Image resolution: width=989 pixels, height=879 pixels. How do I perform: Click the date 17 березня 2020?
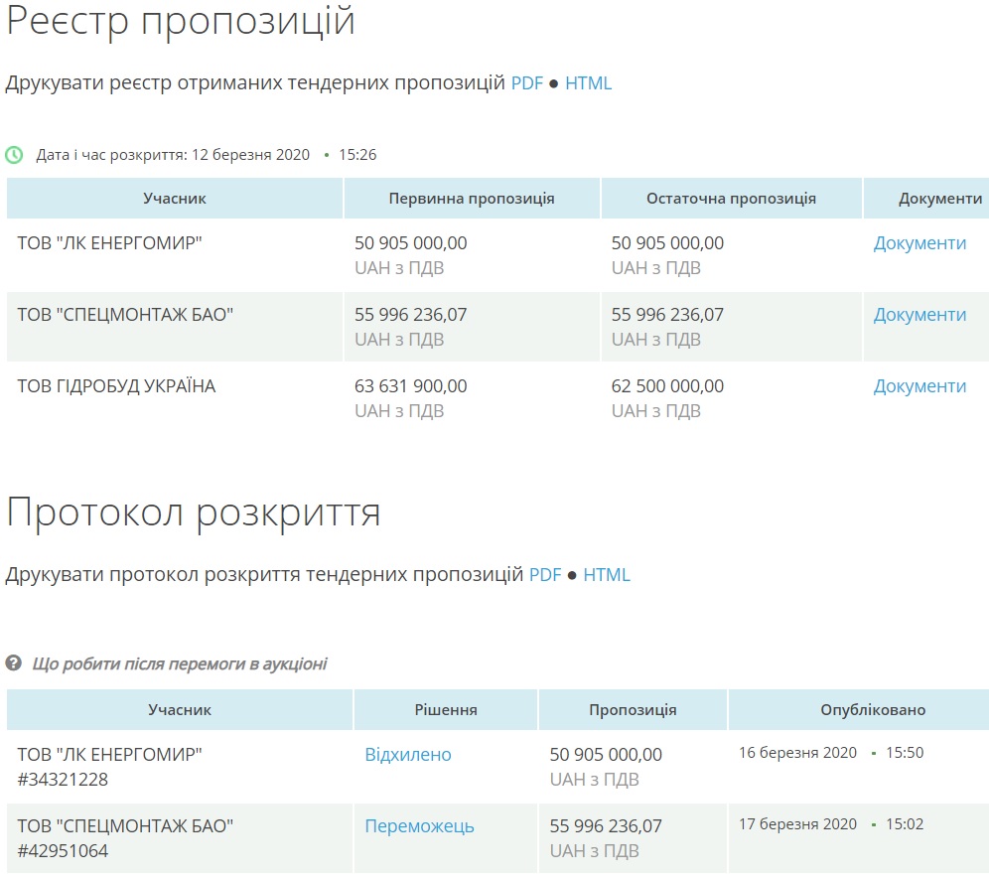[798, 824]
